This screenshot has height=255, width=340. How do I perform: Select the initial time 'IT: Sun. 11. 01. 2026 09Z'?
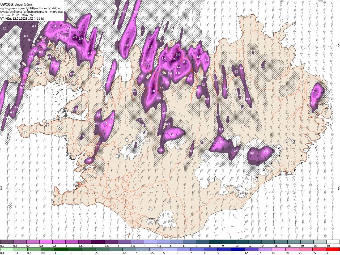tap(17, 15)
